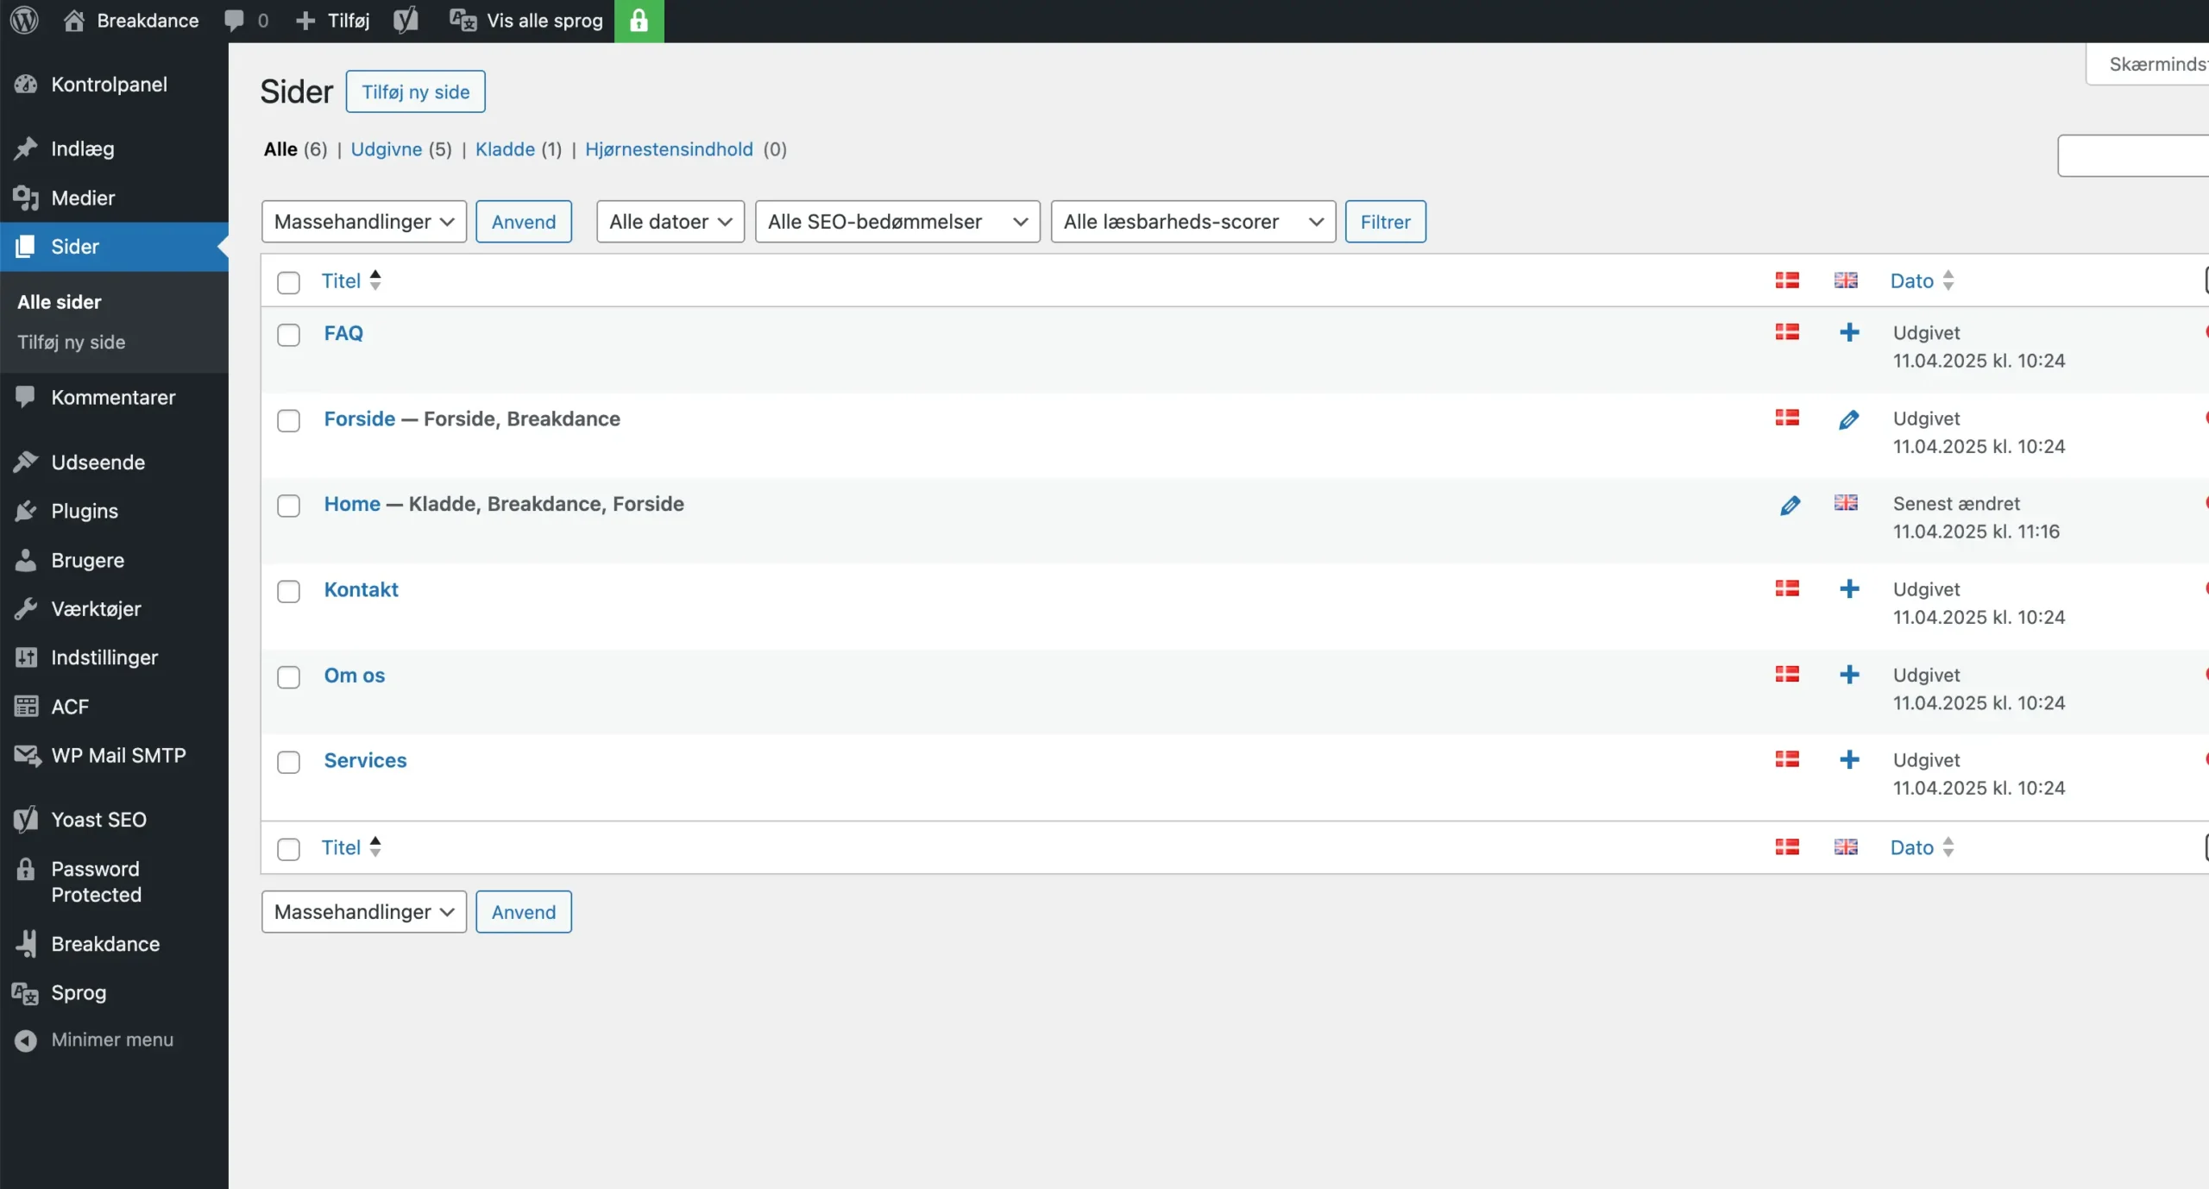
Task: Open Plugins in the sidebar menu
Action: coord(85,511)
